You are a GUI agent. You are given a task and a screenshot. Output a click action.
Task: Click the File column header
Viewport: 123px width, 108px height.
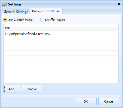pos(61,28)
